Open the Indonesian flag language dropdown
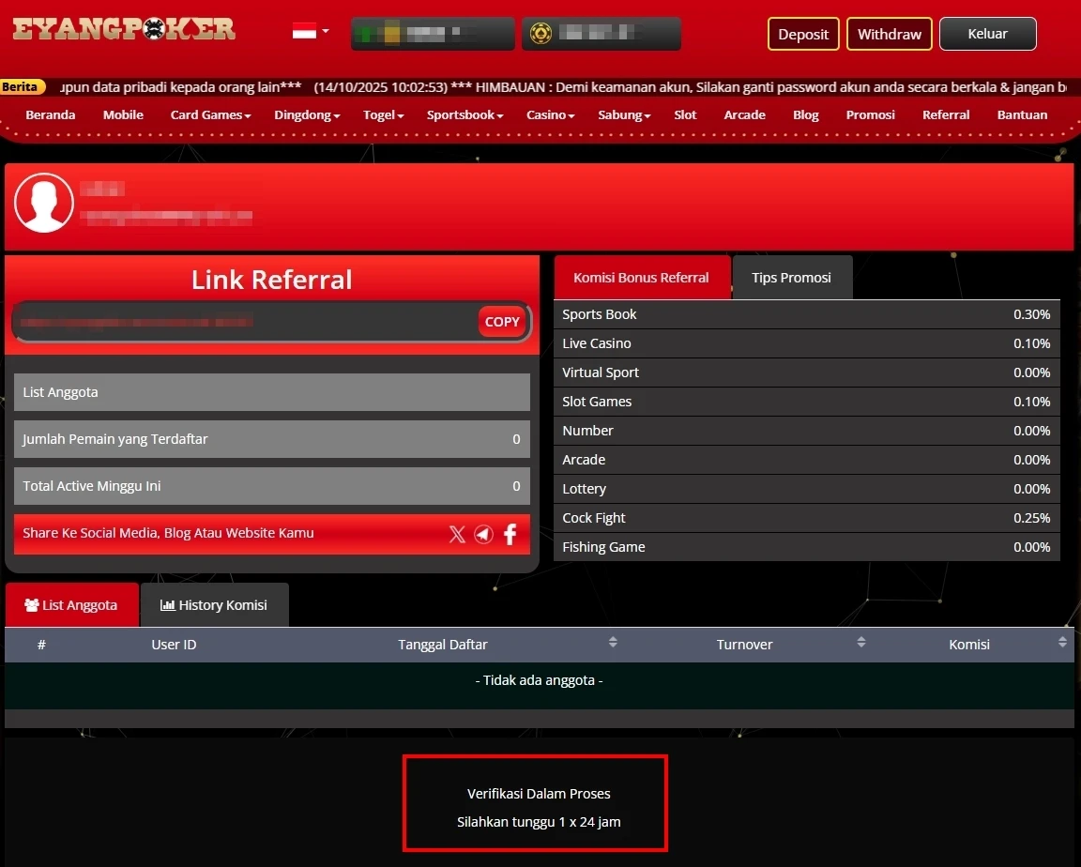The image size is (1081, 867). point(310,31)
